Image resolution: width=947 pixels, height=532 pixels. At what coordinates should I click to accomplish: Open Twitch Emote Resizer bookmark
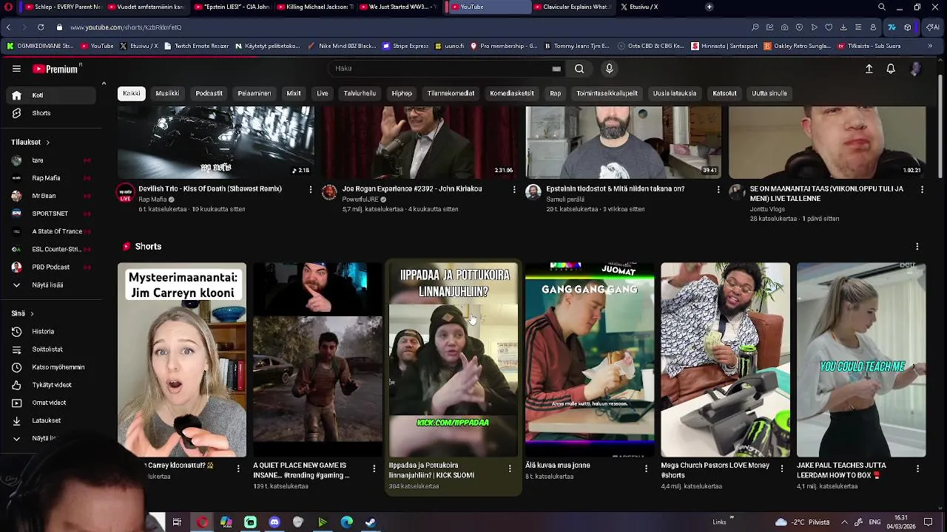[197, 46]
